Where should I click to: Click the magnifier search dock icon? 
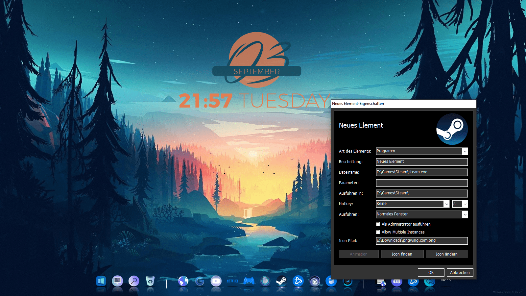pos(134,281)
